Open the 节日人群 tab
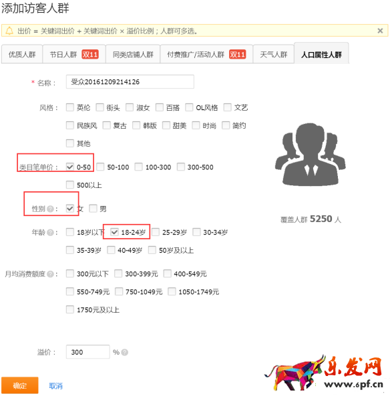The height and width of the screenshot is (398, 390). pos(74,54)
